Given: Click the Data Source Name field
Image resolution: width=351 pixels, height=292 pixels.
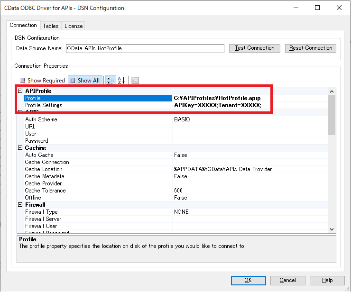Looking at the screenshot, I should click(x=145, y=48).
